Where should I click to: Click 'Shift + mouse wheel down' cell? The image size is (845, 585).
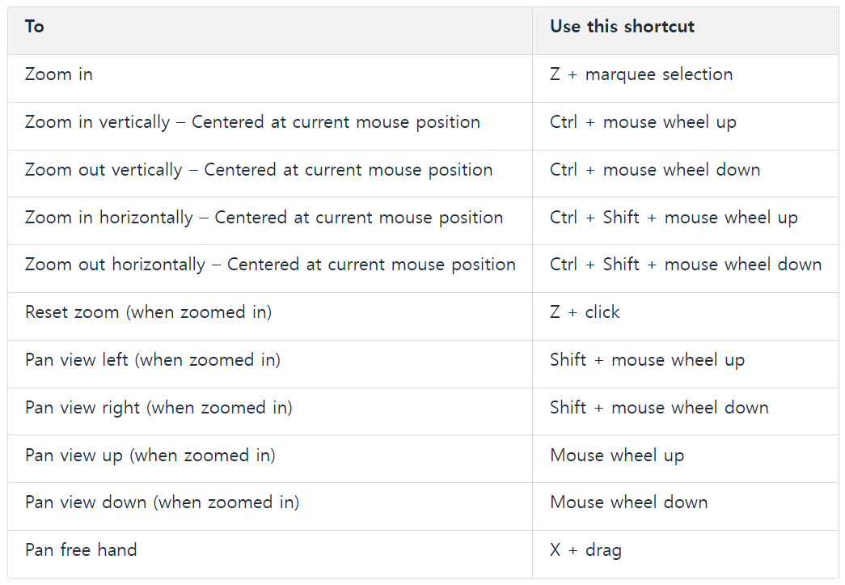(x=659, y=408)
